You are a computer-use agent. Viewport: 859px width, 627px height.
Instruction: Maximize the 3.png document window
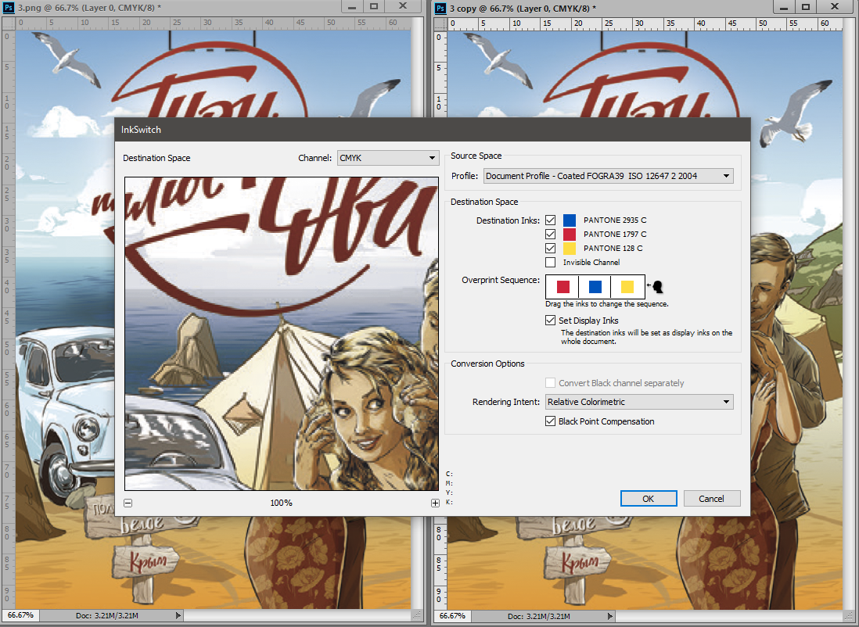(x=374, y=6)
